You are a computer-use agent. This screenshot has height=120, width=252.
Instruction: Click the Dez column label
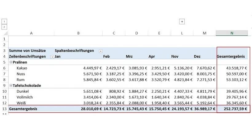197,56
